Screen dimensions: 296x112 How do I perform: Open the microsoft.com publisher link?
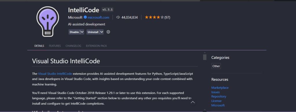pos(98,18)
